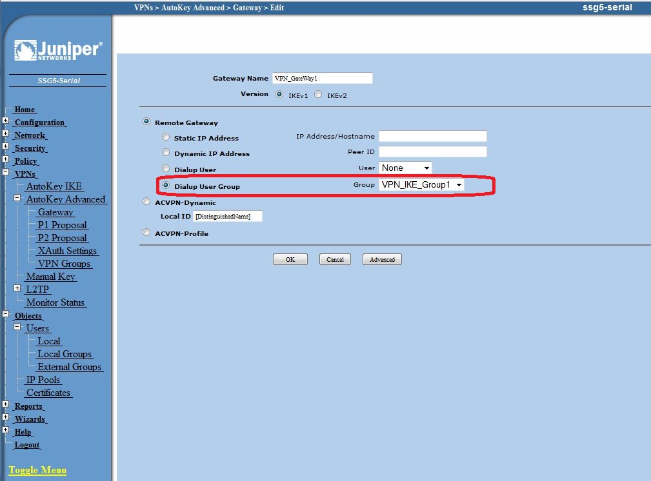Expand the L2TP tree node
The height and width of the screenshot is (481, 651).
tap(17, 288)
